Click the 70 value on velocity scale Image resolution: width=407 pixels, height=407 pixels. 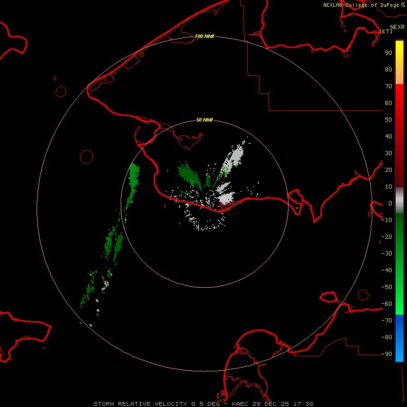tap(388, 86)
